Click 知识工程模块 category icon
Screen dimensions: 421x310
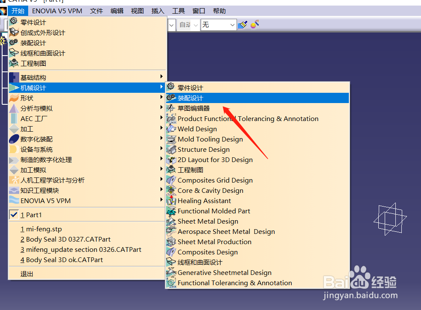tap(14, 190)
